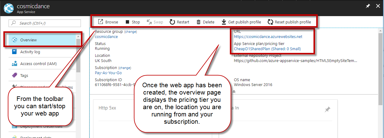Click the Overview globe icon
The width and height of the screenshot is (384, 138).
click(14, 40)
